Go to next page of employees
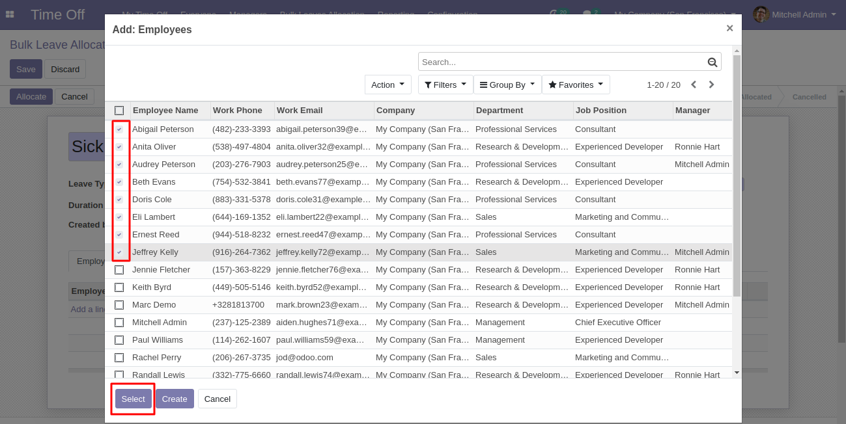 [x=711, y=85]
